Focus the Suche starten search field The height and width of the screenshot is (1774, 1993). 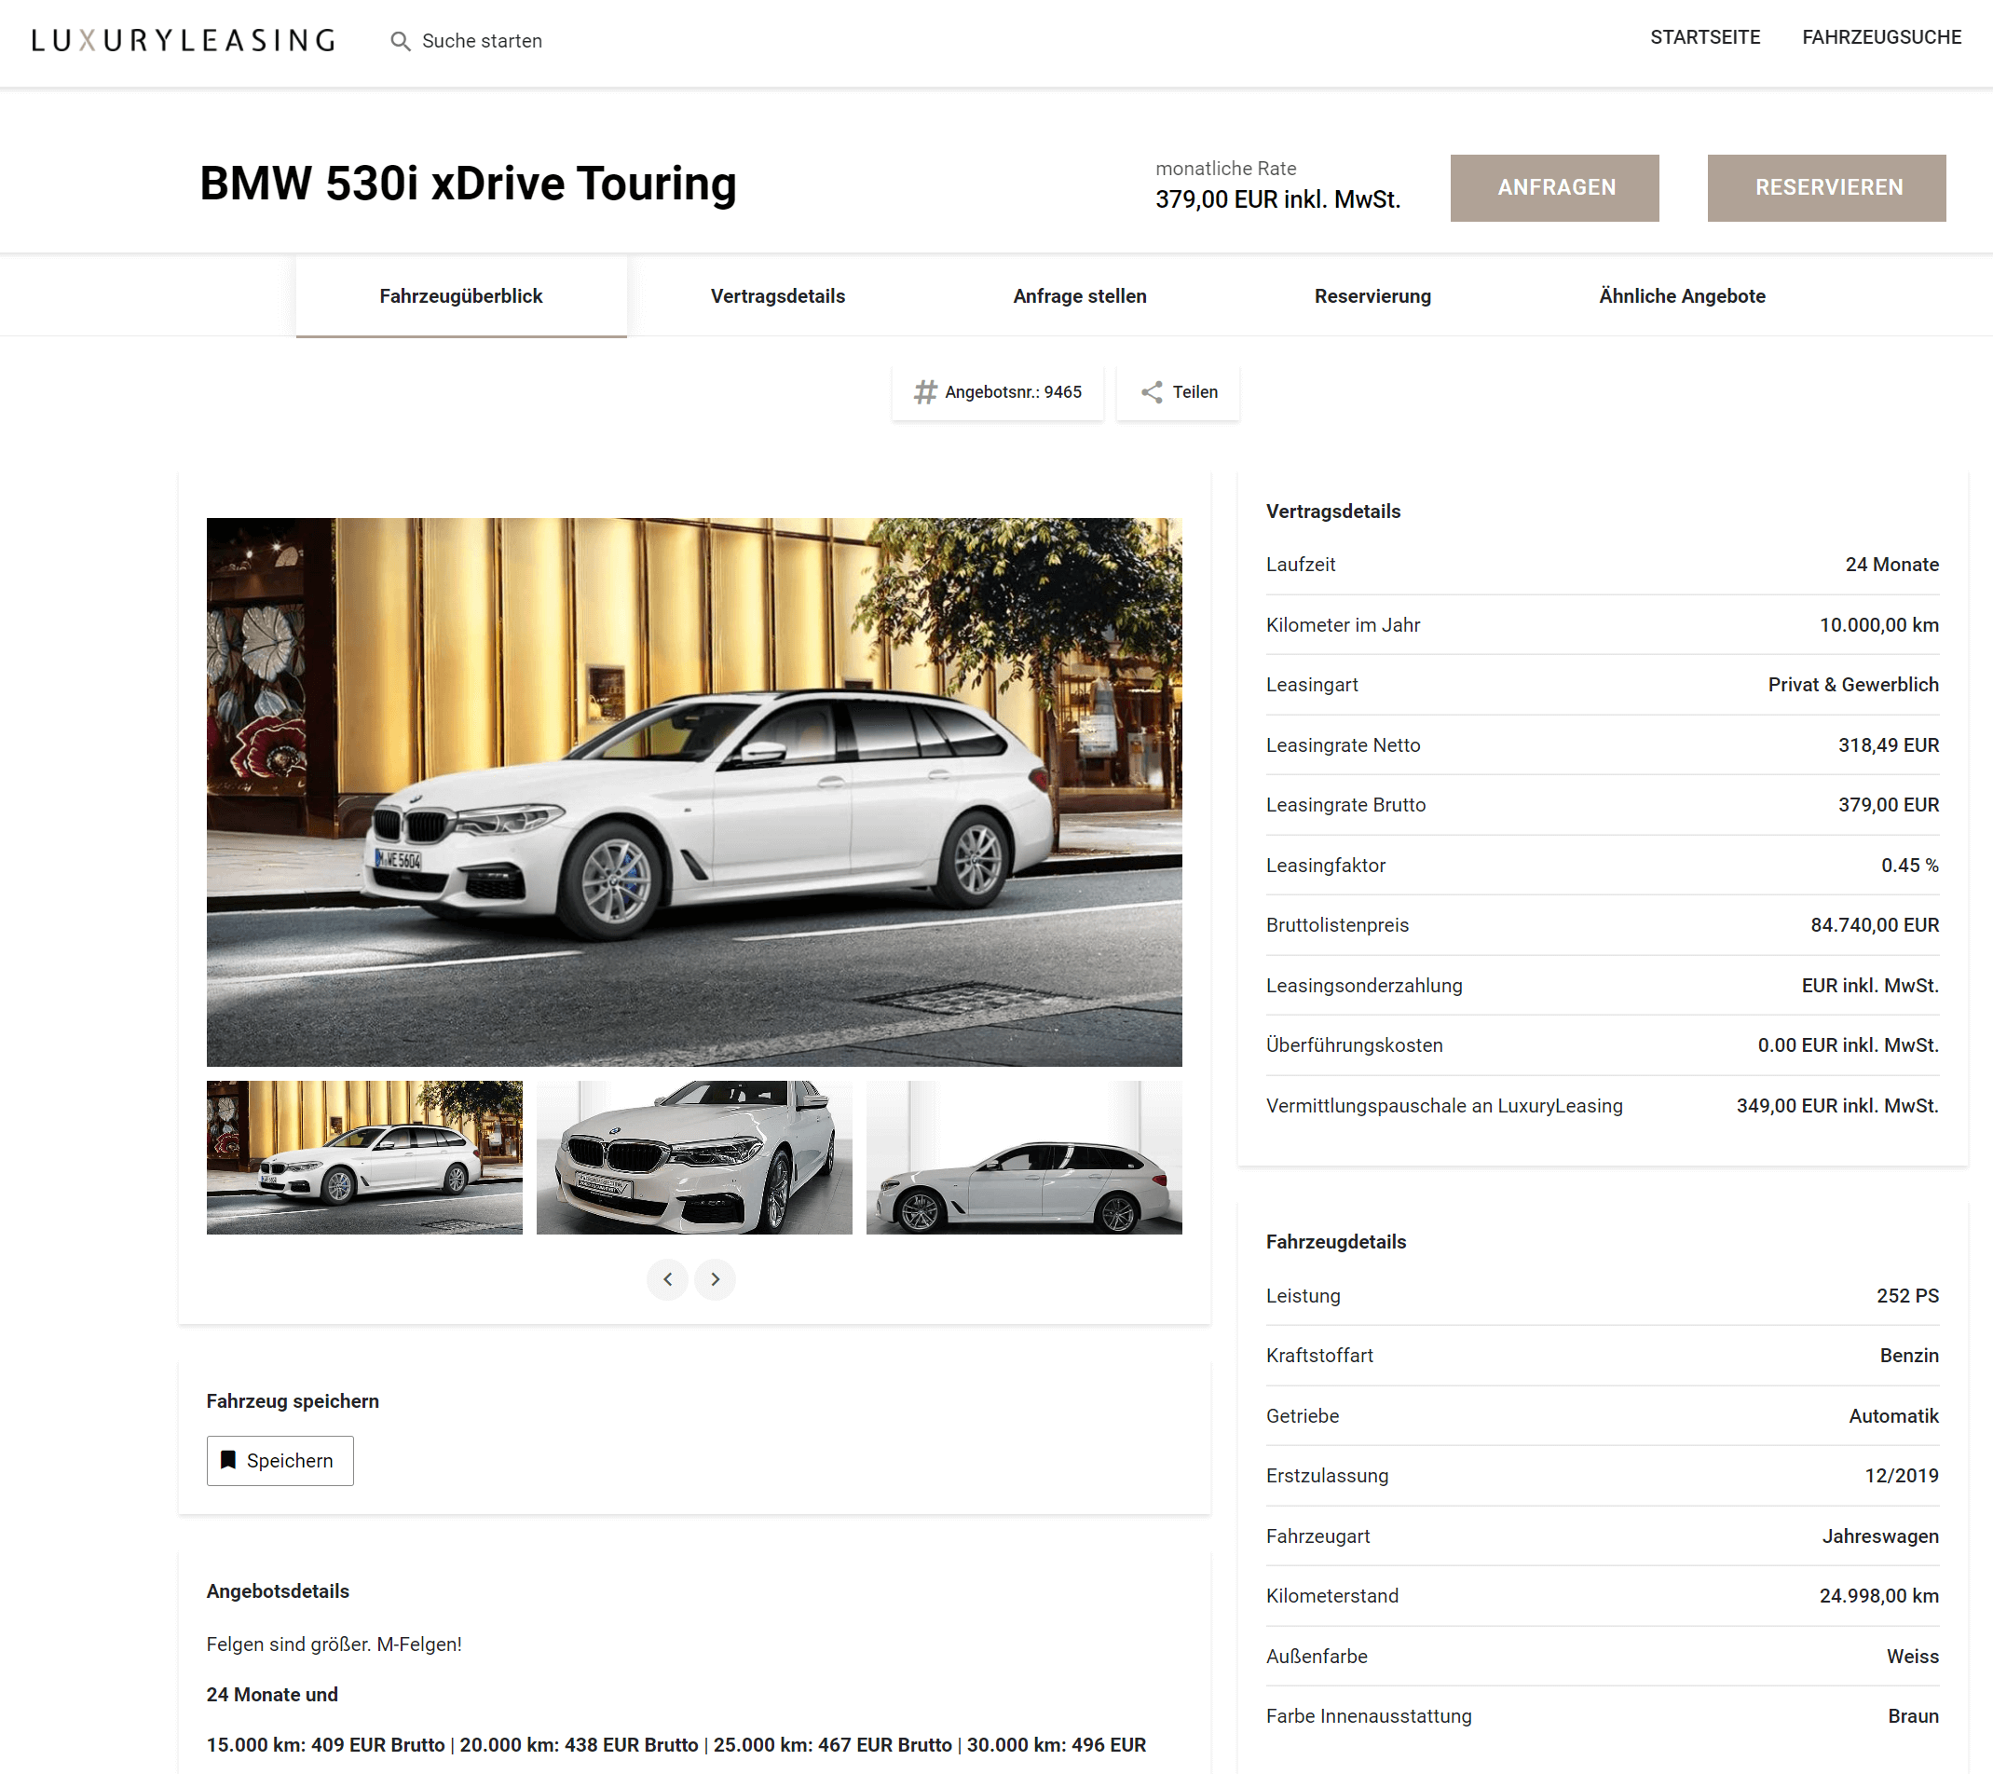pos(482,41)
